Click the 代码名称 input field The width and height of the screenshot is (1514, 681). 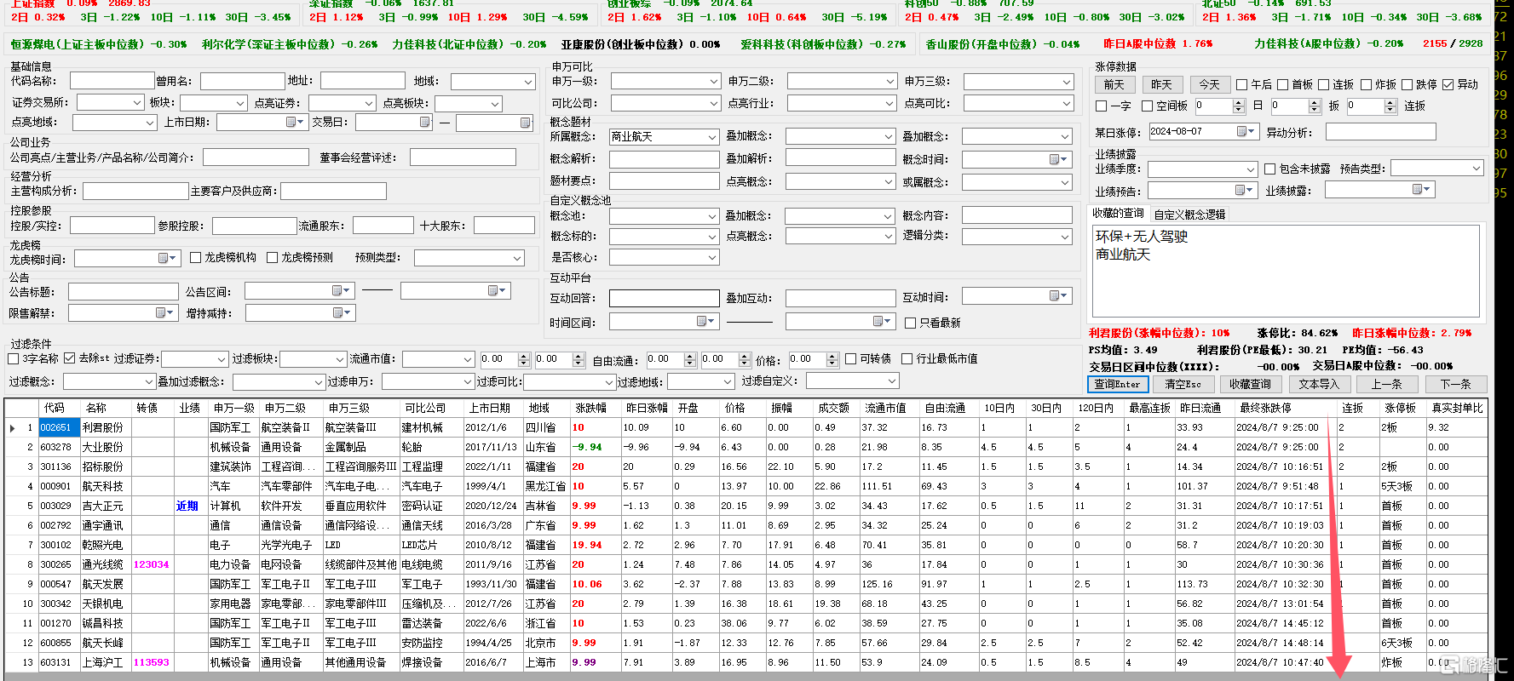[112, 81]
